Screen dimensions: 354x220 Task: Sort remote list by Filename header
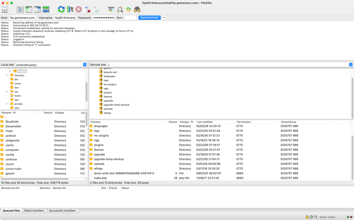(x=126, y=122)
